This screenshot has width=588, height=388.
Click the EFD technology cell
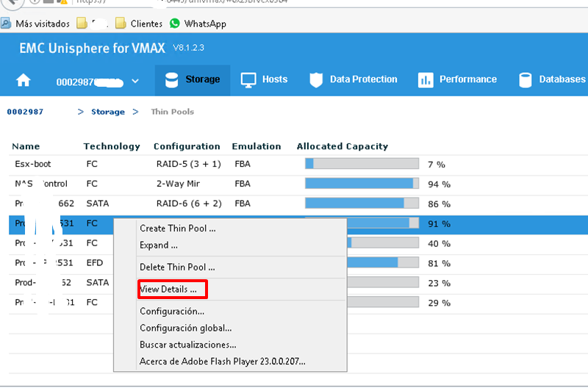(x=95, y=263)
